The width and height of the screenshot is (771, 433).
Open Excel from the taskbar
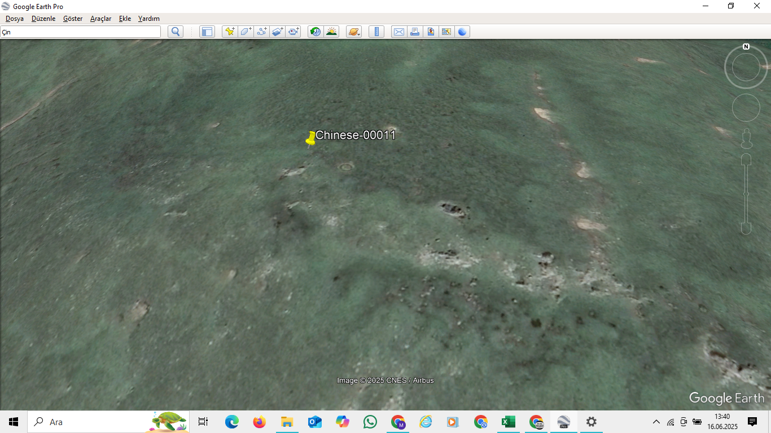point(509,422)
